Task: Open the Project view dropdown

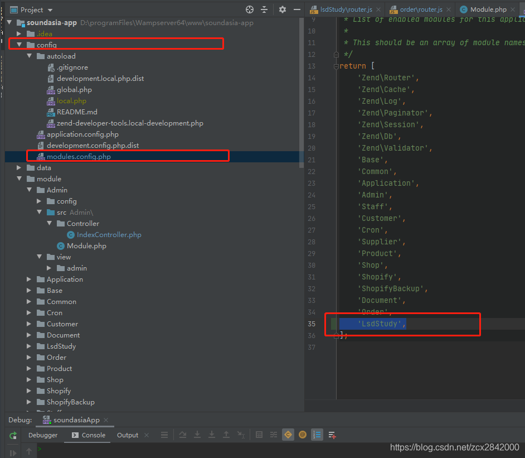Action: (50, 10)
